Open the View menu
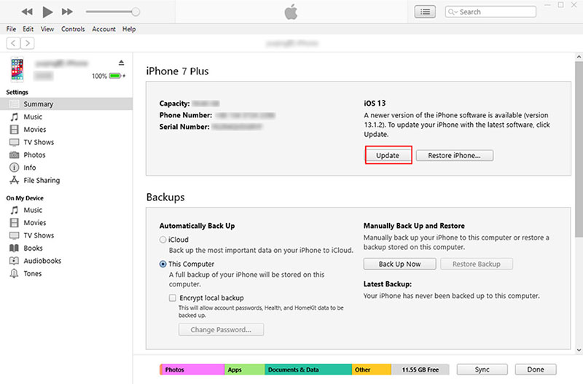Viewport: 583px width, 384px height. pyautogui.click(x=47, y=29)
